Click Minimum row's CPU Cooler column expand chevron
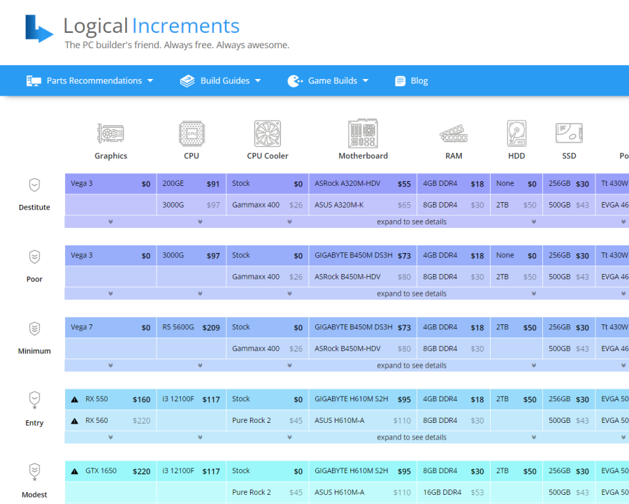 pos(289,365)
